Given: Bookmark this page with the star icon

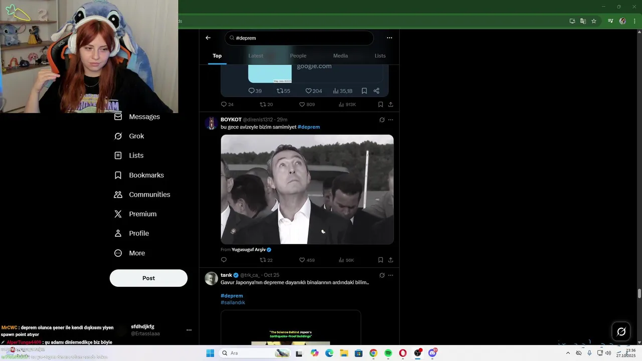Looking at the screenshot, I should coord(594,21).
